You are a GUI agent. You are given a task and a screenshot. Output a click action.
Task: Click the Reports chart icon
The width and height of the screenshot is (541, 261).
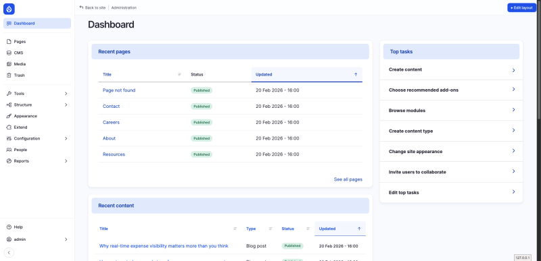9,161
